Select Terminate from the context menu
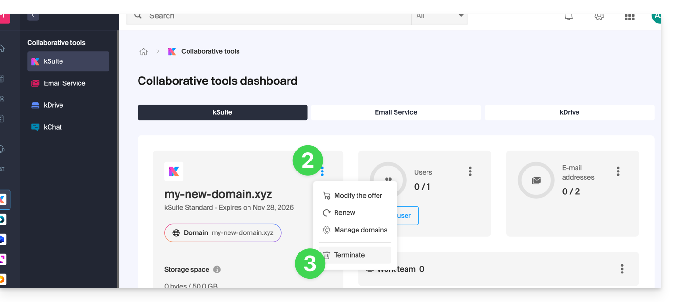The width and height of the screenshot is (675, 302). coord(349,255)
